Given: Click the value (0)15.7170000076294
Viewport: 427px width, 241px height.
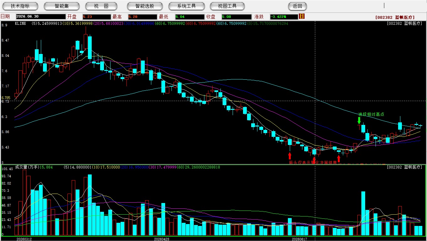Looking at the screenshot, I should pos(268,23).
